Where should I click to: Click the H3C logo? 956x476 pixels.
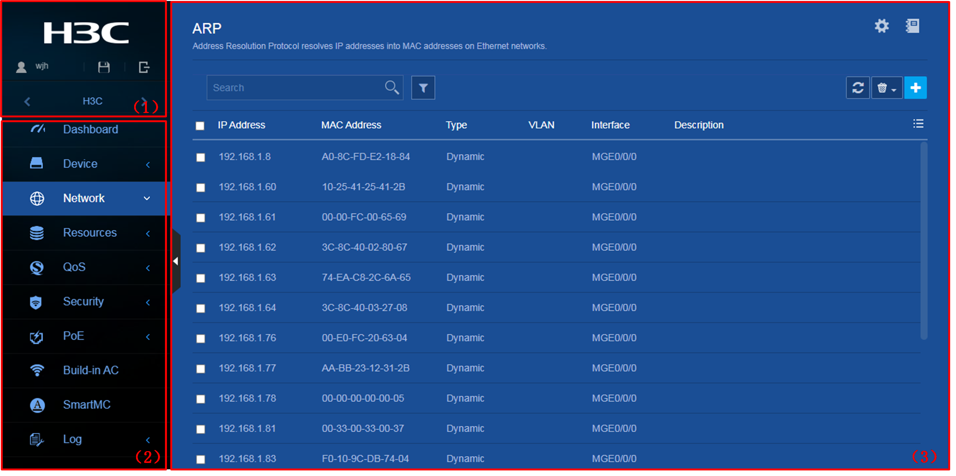86,33
